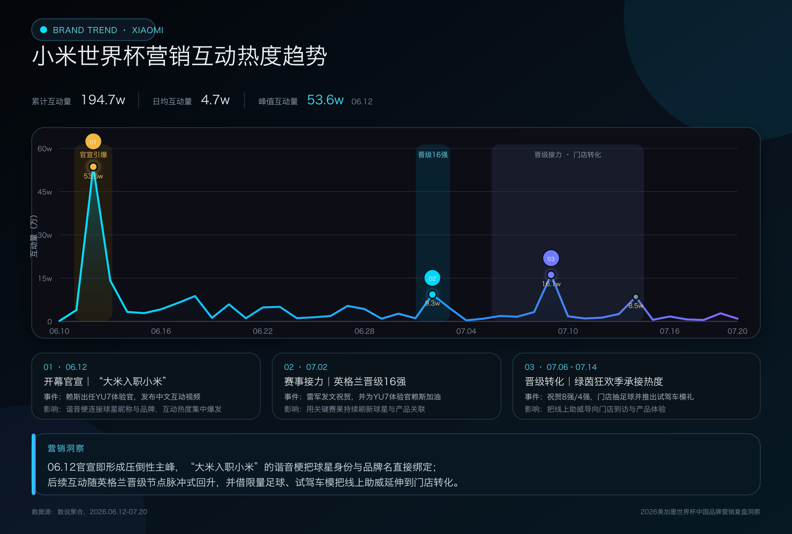Click the heading 开幕官宣｜“大米入职小米”
Screen dimensions: 792x534
click(x=105, y=382)
